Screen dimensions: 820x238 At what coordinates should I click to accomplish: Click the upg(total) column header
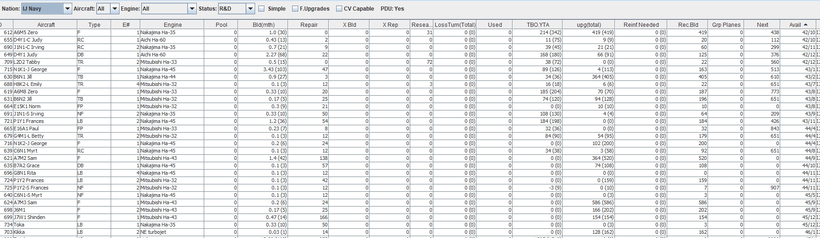point(588,24)
